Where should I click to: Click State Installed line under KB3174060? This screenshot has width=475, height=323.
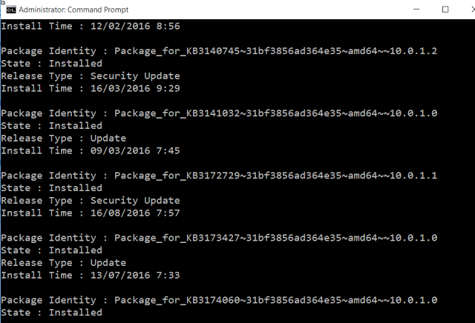[51, 313]
